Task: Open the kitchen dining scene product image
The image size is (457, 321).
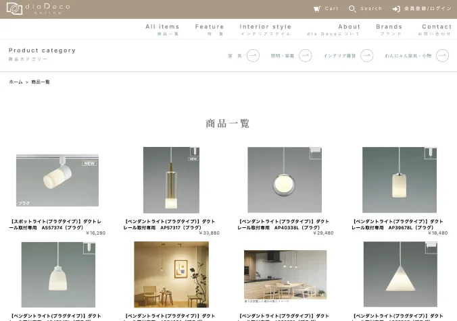Action: pos(285,274)
